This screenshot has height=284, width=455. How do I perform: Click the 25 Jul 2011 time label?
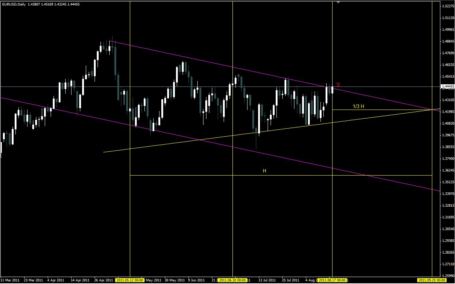tap(290, 280)
